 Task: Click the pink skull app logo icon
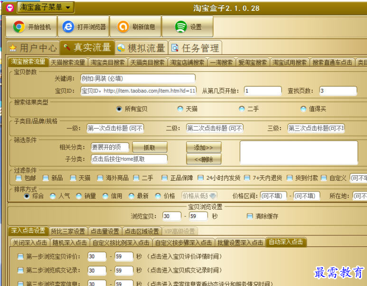[x=9, y=8]
